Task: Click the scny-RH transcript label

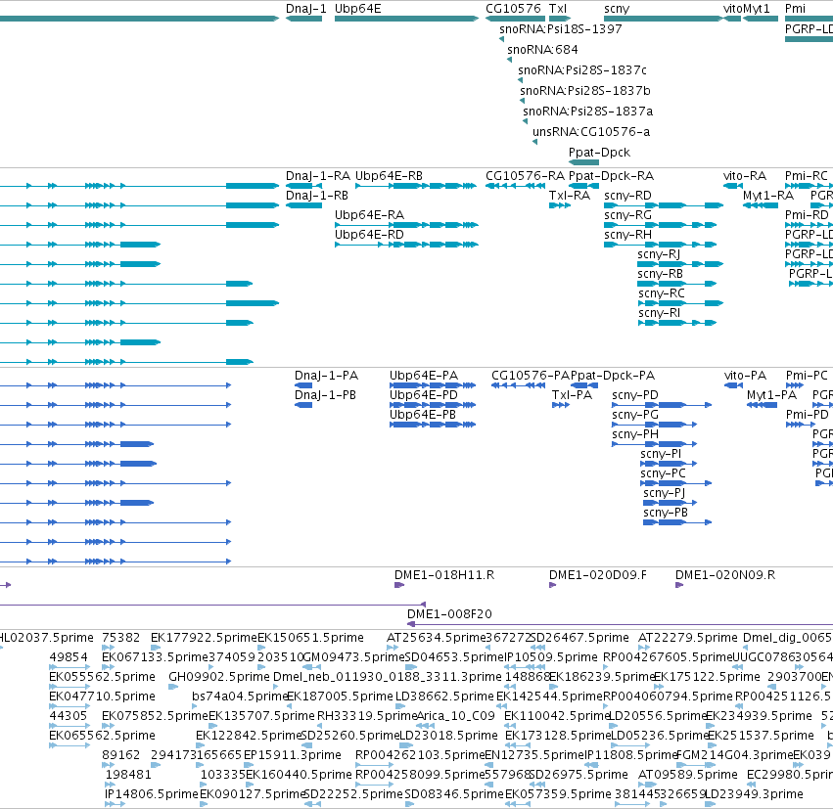Action: tap(627, 235)
